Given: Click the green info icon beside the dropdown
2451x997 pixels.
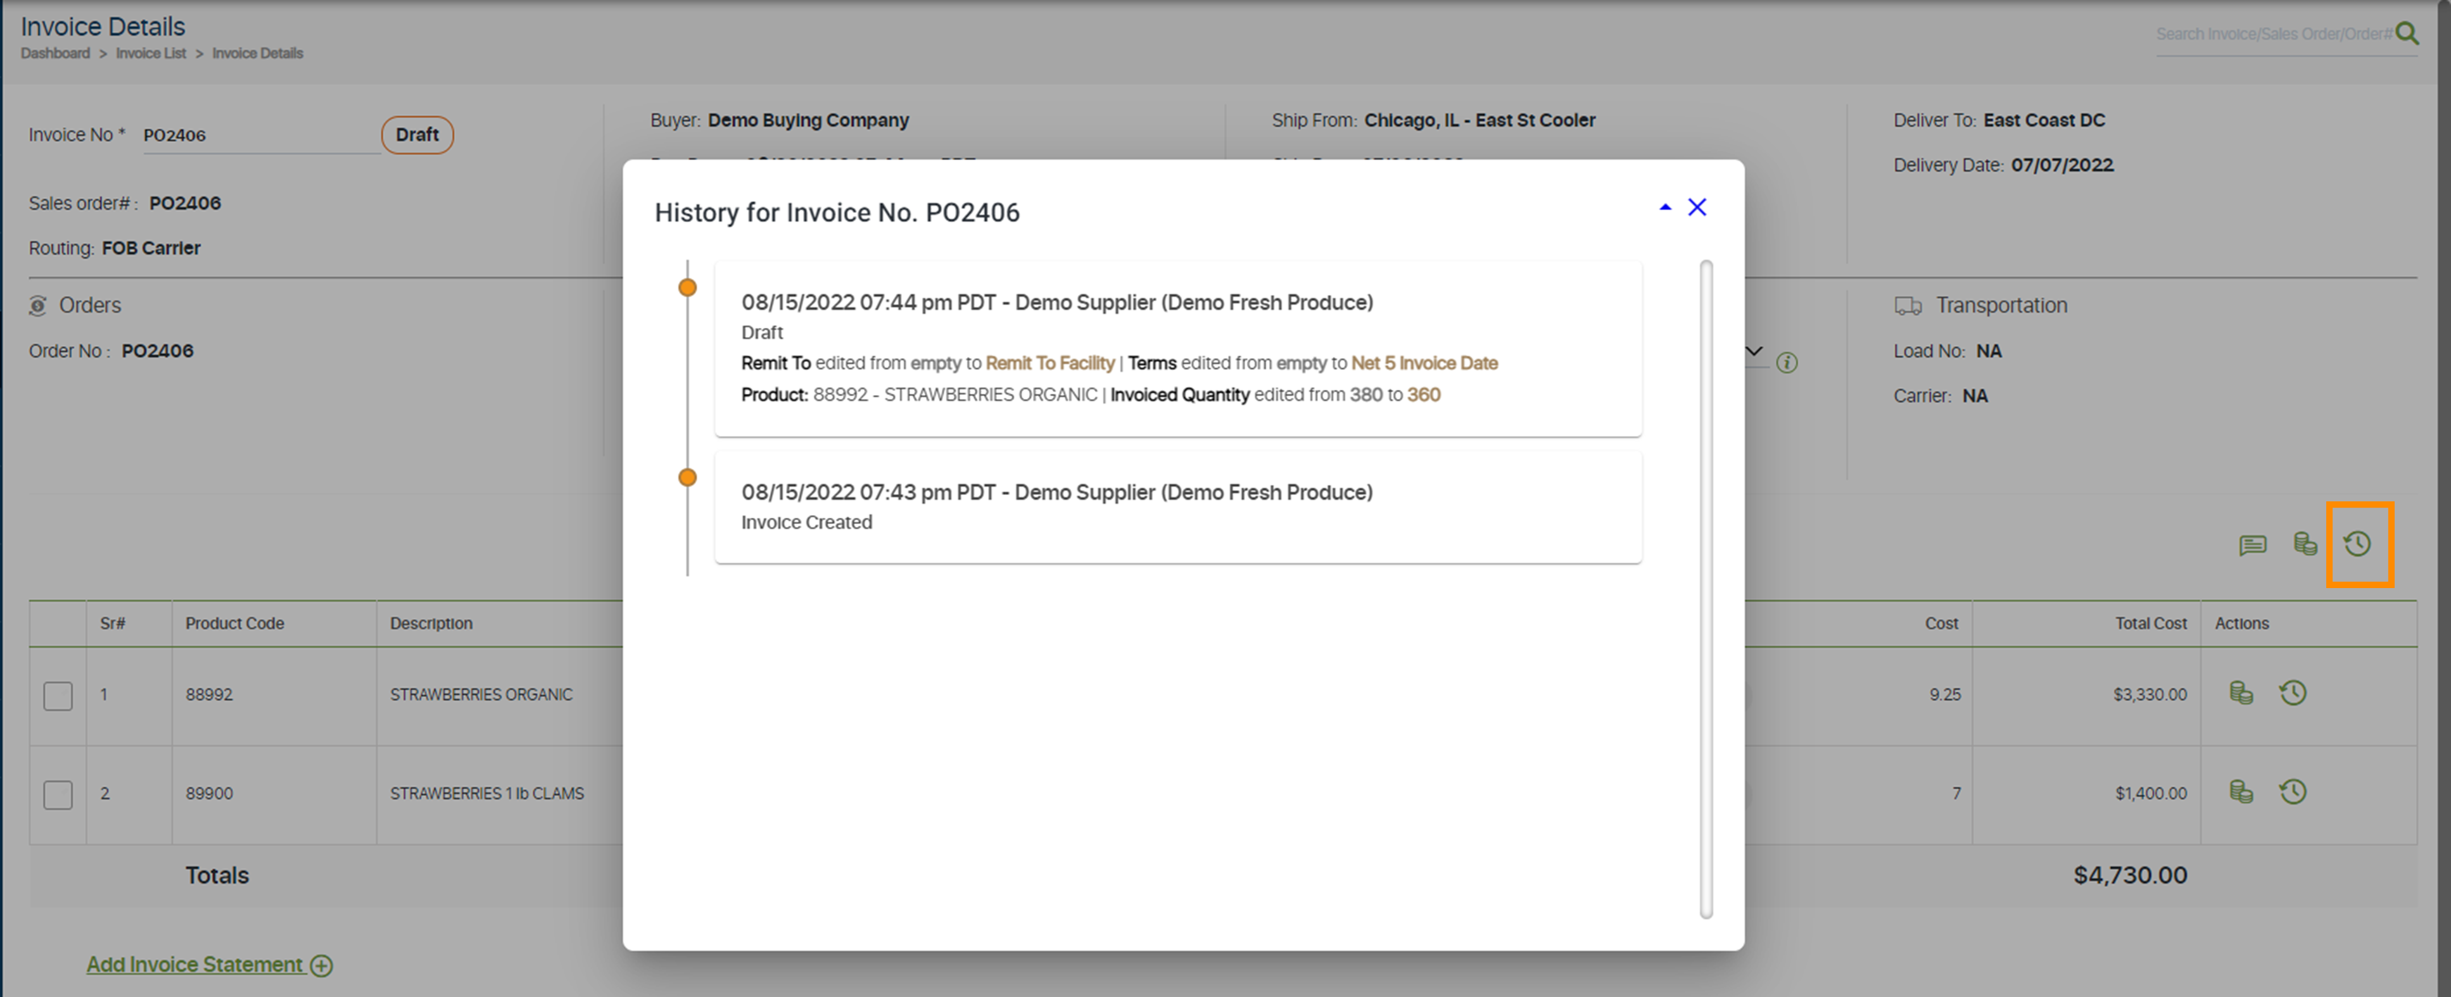Looking at the screenshot, I should pyautogui.click(x=1787, y=363).
